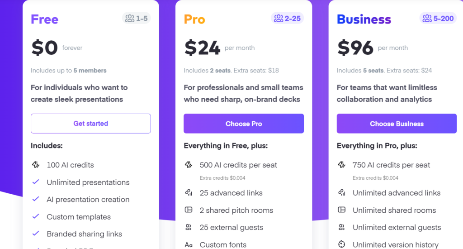Screen dimensions: 463x249
Task: Click the checkmark next to Custom templates
Action: (36, 217)
